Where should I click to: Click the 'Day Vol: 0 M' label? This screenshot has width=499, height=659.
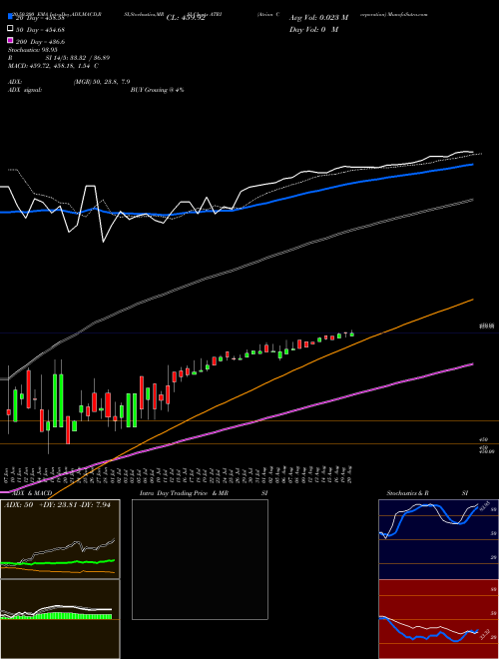[x=313, y=29]
